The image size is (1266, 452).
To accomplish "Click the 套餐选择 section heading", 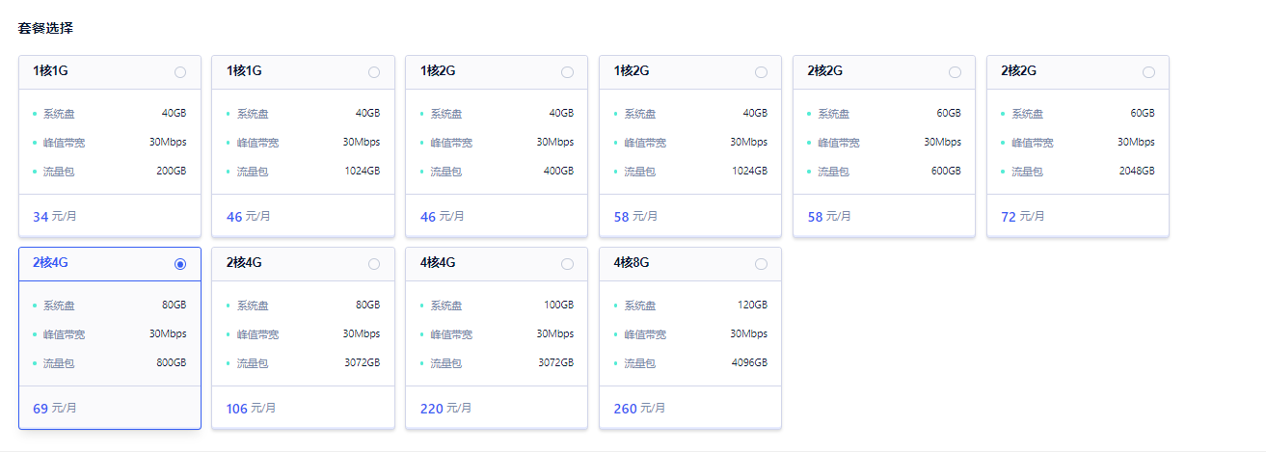I will (45, 28).
